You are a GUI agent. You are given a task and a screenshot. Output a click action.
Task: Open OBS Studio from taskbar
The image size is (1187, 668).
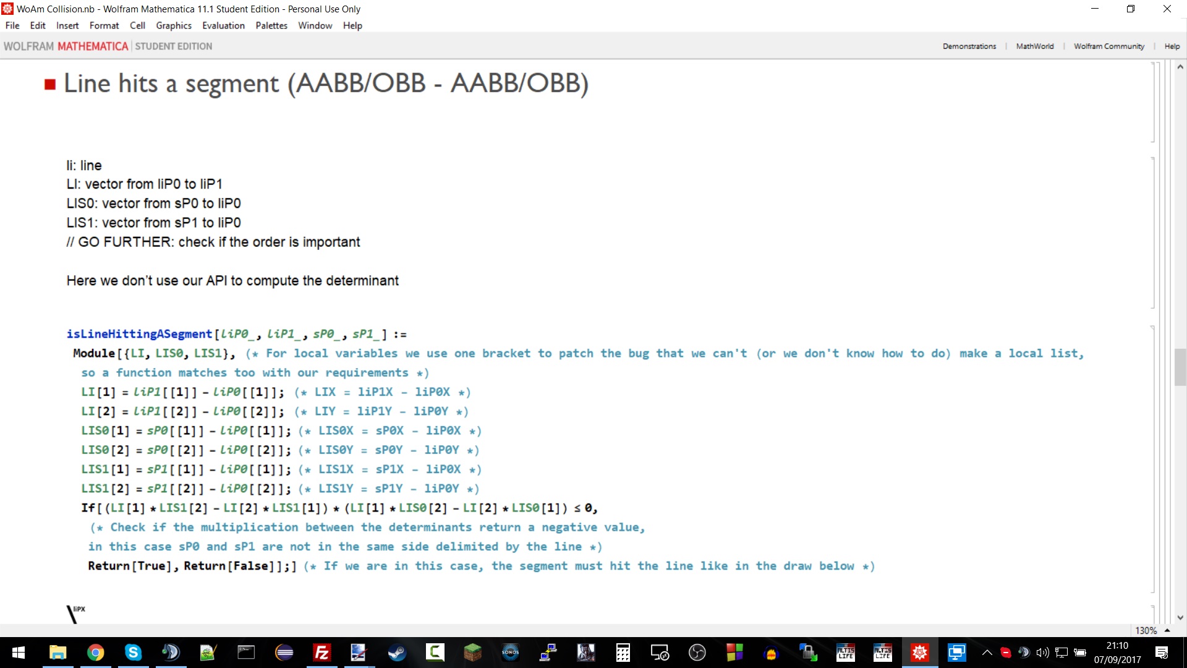[x=697, y=653]
